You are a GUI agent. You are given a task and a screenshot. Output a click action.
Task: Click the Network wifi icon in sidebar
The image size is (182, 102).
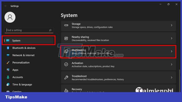tap(8, 55)
